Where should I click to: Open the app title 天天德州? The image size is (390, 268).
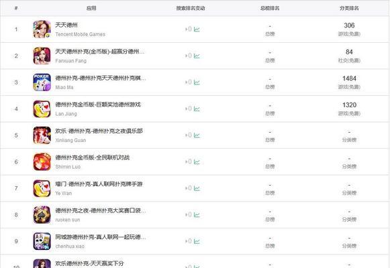click(x=66, y=25)
